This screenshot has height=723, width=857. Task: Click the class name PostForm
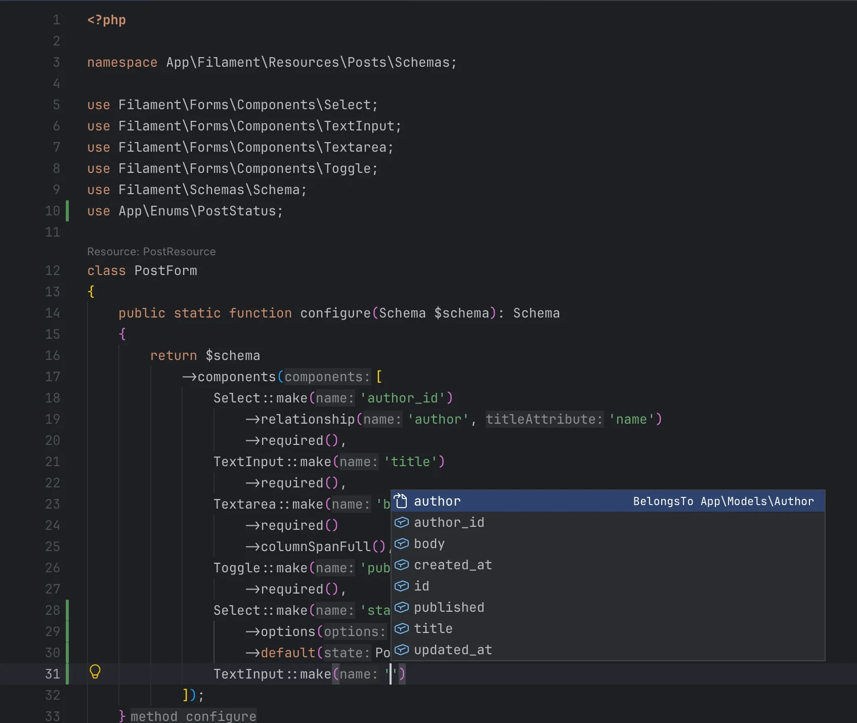166,270
